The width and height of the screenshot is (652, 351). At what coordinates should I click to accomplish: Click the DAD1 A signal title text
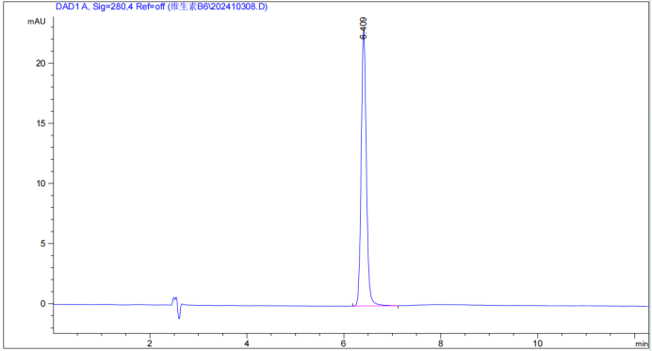point(161,7)
